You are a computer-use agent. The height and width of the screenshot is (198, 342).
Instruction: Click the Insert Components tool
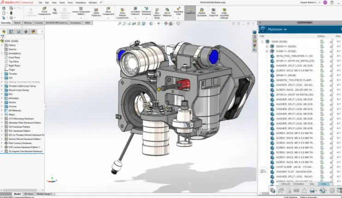pos(44,12)
